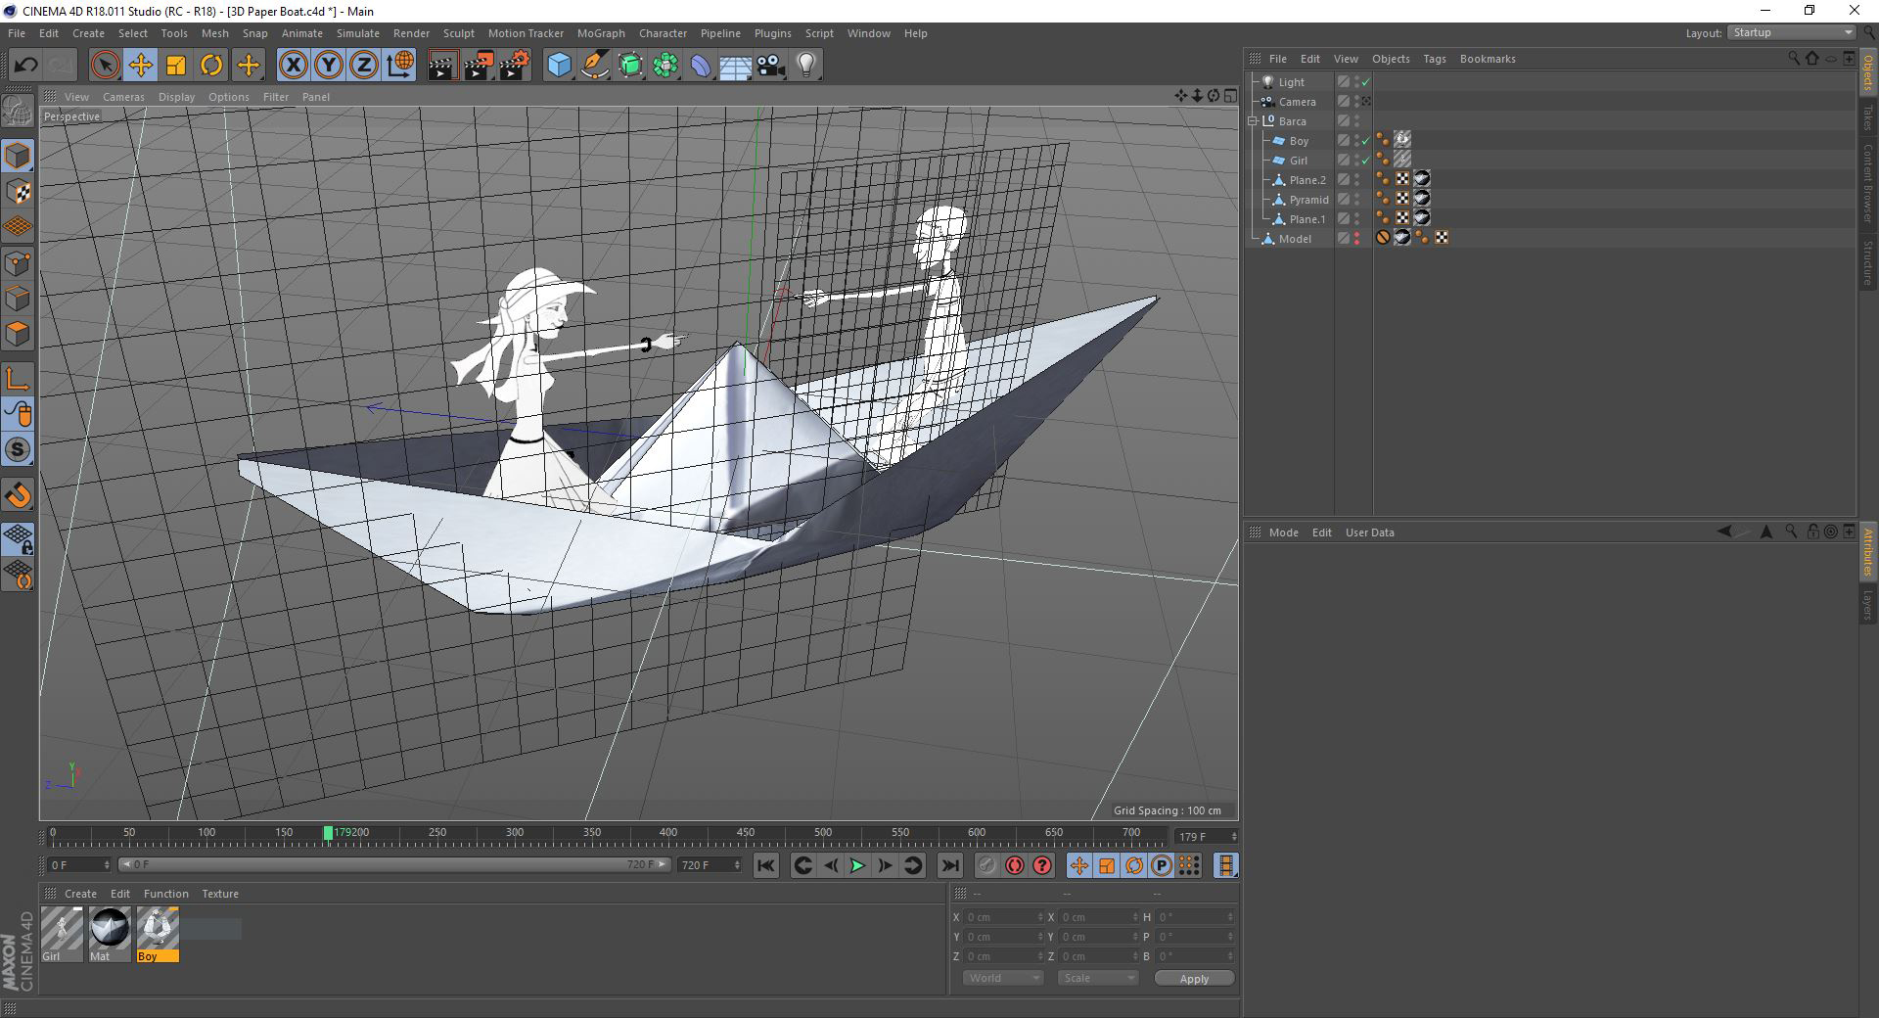
Task: Add a Cube primitive object
Action: click(559, 66)
